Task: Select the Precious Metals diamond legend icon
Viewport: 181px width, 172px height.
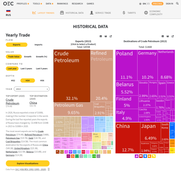Action: coord(71,152)
